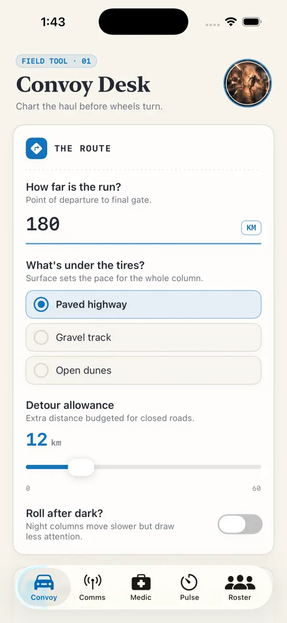This screenshot has height=623, width=287.
Task: Tap the FIELD TOOL · 01 badge
Action: click(56, 61)
